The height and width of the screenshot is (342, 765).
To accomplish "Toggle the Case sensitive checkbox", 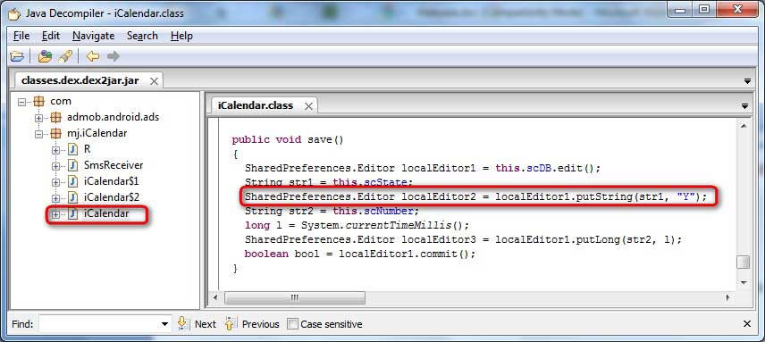I will [x=292, y=324].
